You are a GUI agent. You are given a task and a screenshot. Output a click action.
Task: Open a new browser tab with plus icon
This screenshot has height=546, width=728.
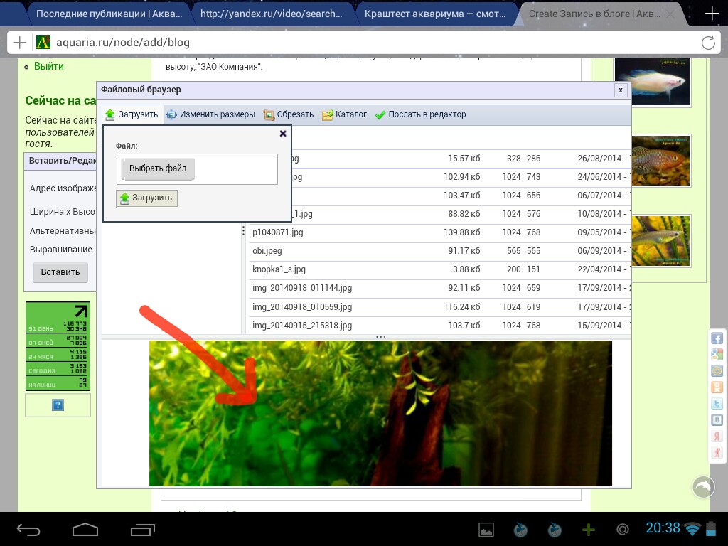coord(712,14)
